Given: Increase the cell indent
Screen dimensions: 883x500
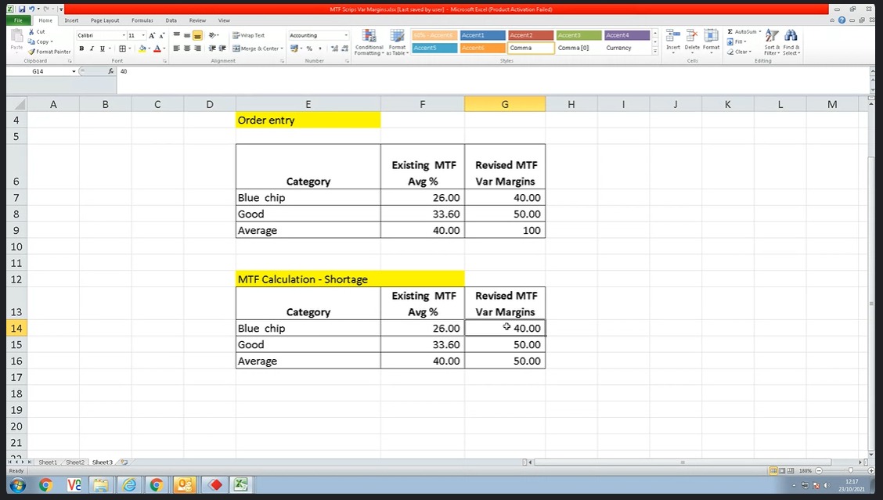Looking at the screenshot, I should 222,49.
